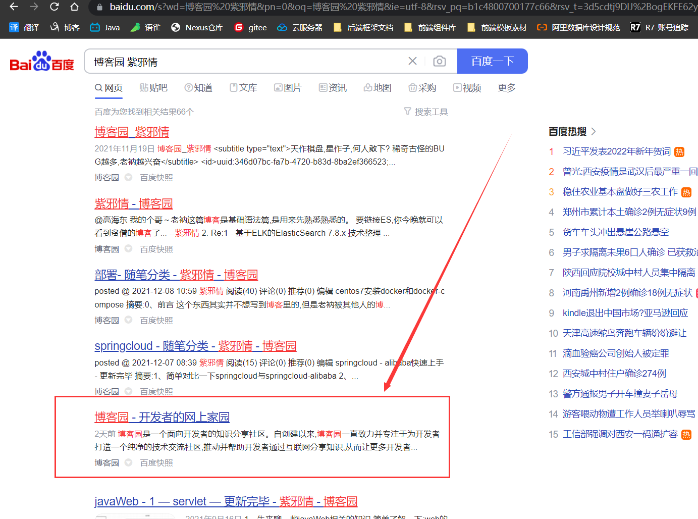This screenshot has height=519, width=698.
Task: Open the 语雀 bookmark
Action: (145, 27)
